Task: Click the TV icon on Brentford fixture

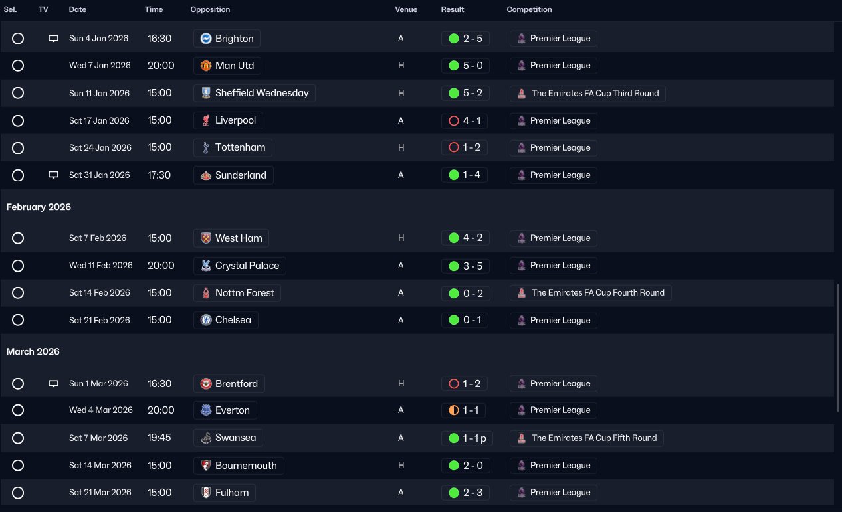Action: pos(54,384)
